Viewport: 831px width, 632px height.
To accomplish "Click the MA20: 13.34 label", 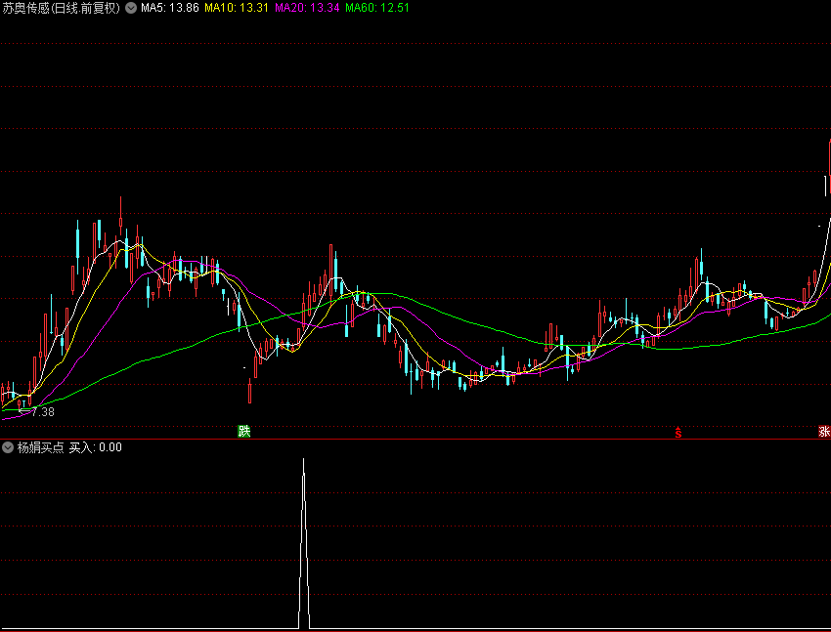I will coord(307,8).
